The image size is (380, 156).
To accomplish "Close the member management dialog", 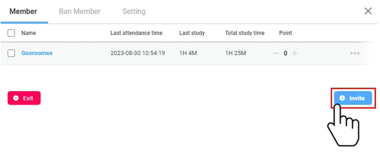I will click(x=368, y=11).
